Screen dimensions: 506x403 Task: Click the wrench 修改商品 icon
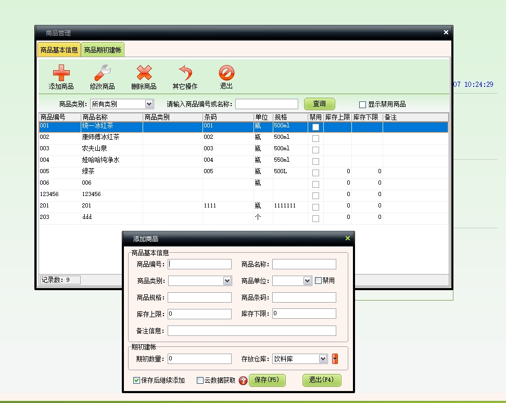(102, 73)
